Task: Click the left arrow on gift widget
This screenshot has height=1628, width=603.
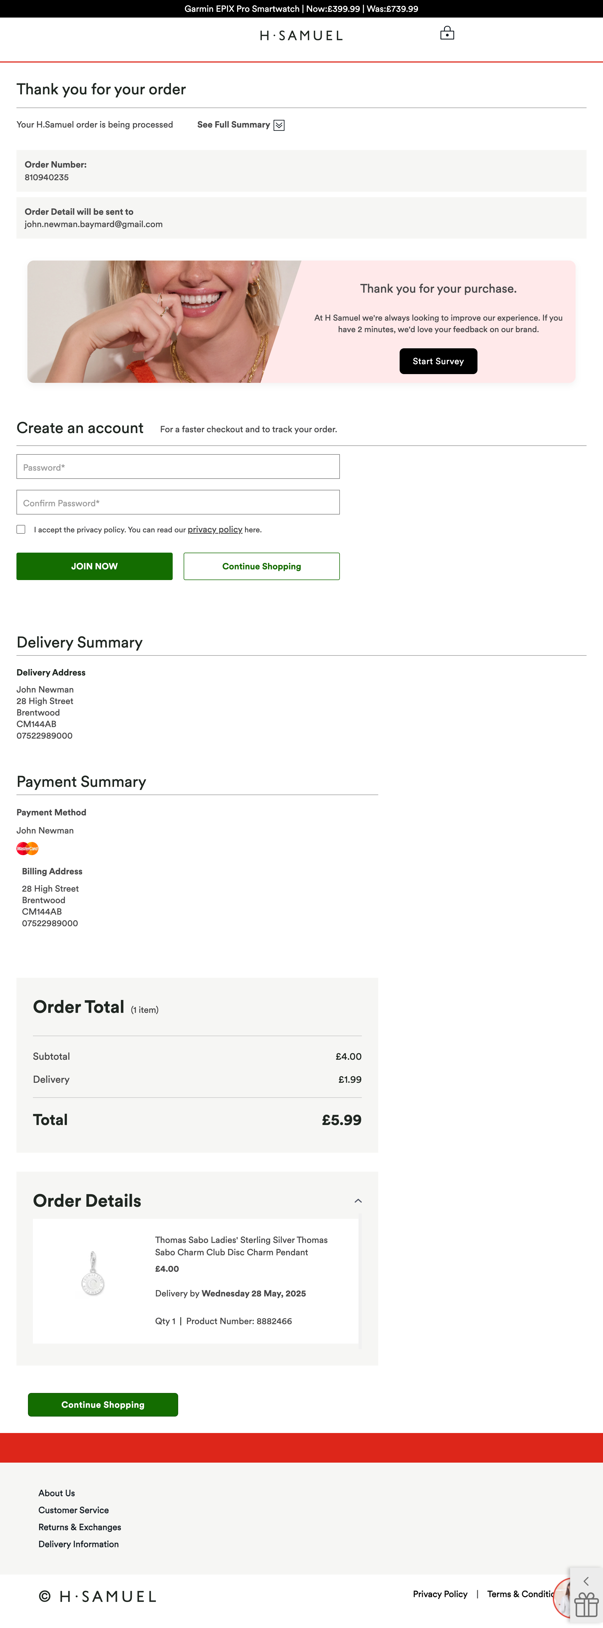Action: click(586, 1581)
